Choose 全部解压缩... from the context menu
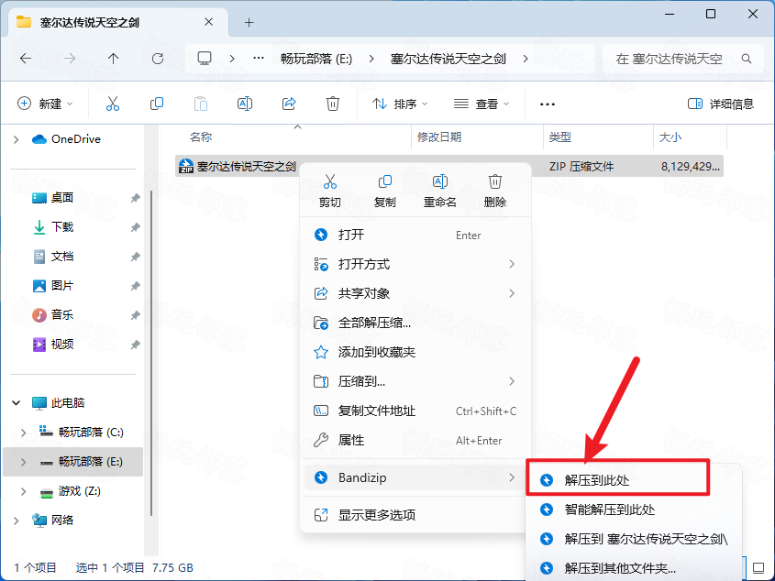 [415, 323]
